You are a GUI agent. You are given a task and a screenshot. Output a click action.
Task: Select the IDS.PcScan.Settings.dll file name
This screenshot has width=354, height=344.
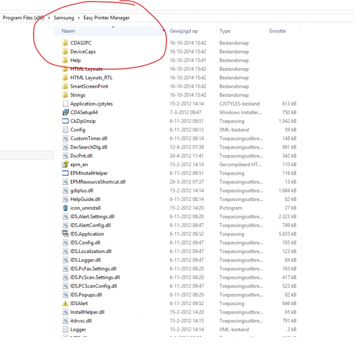point(95,277)
